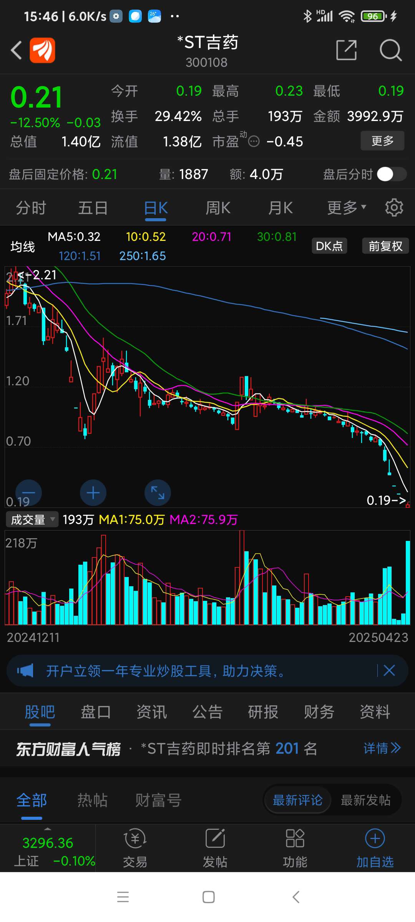Open the 研报 tab
Viewport: 415px width, 922px height.
(x=263, y=712)
